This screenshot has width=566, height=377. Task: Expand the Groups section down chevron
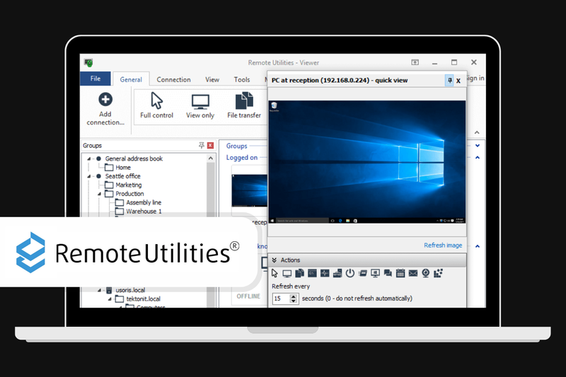(478, 146)
